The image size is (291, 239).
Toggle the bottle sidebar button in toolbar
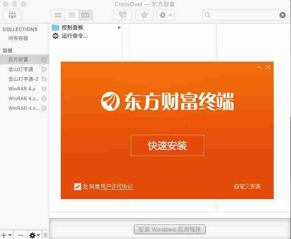12,15
